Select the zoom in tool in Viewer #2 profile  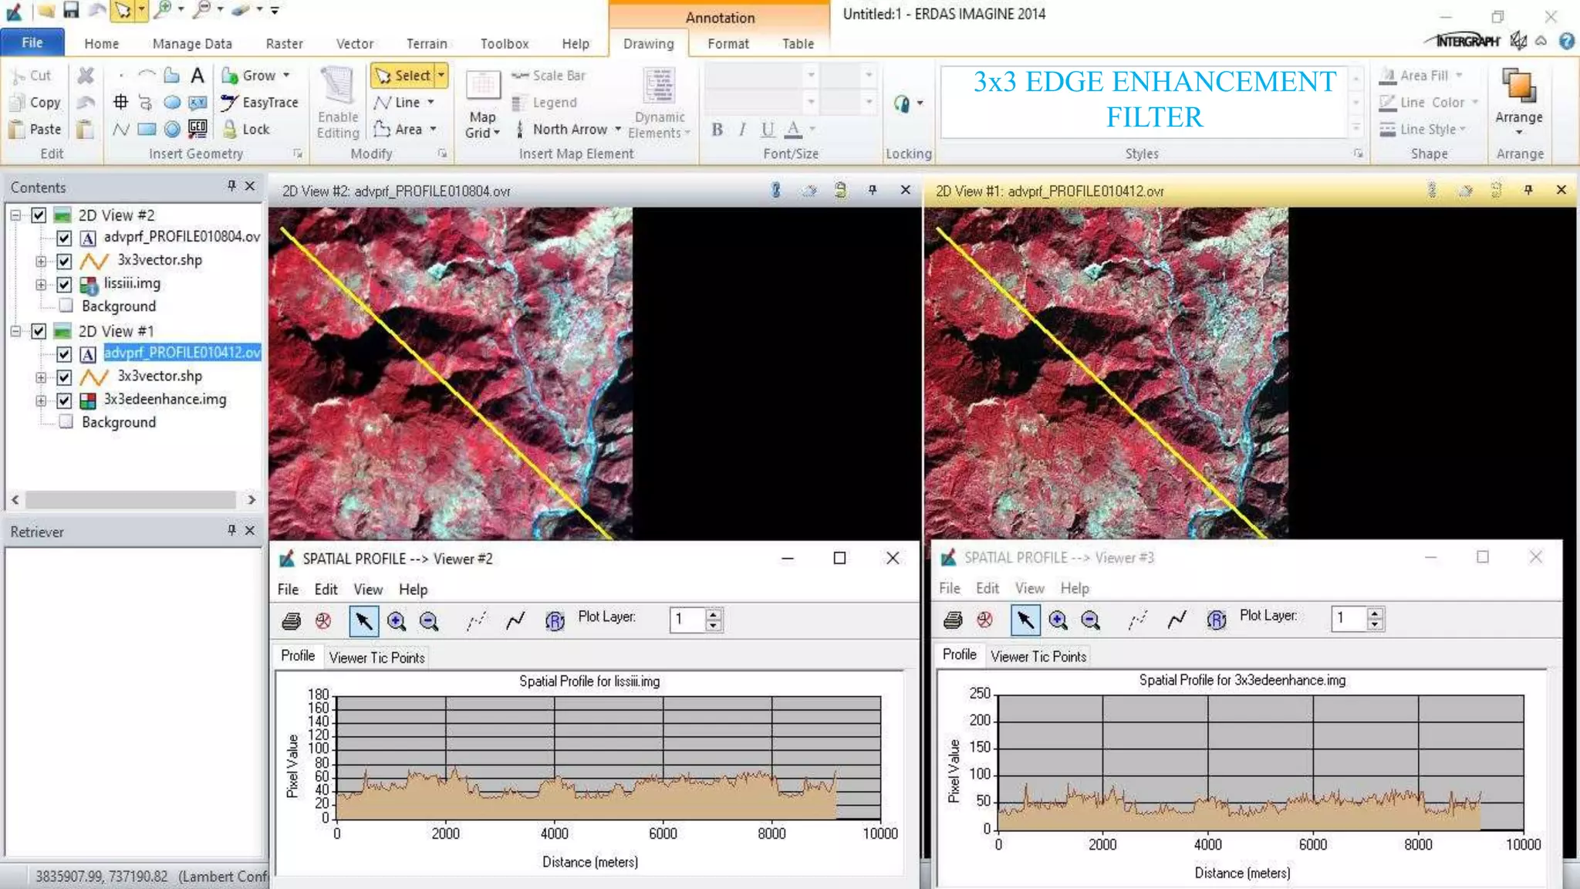pyautogui.click(x=397, y=620)
